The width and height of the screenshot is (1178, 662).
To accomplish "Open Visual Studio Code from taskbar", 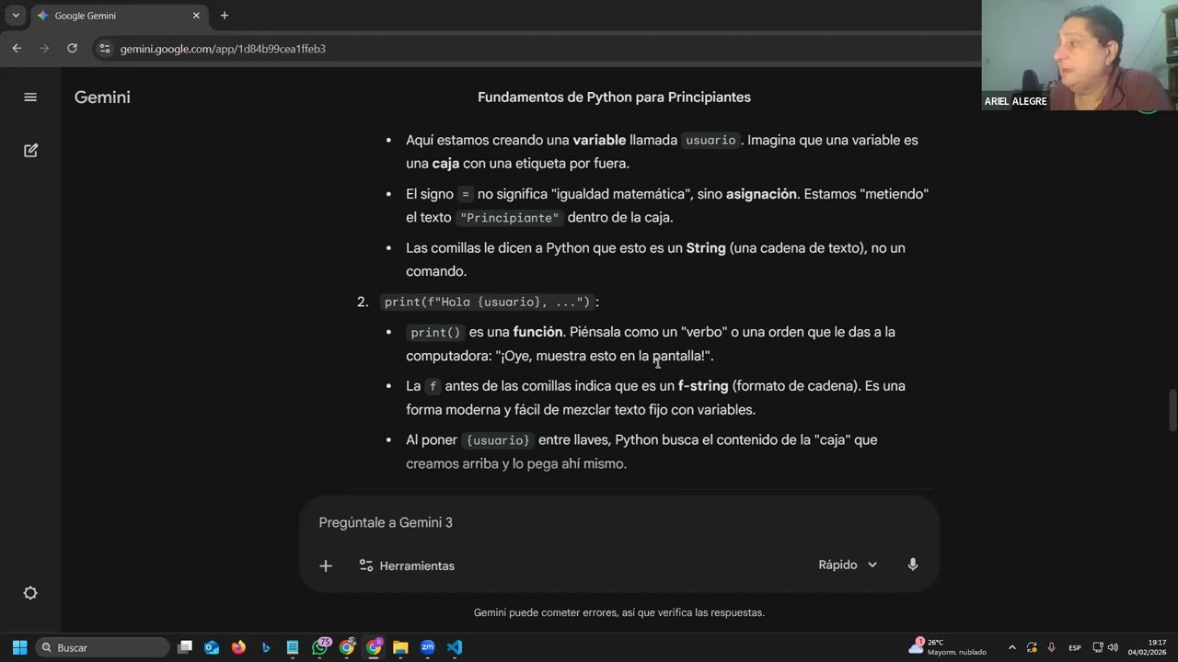I will click(455, 647).
